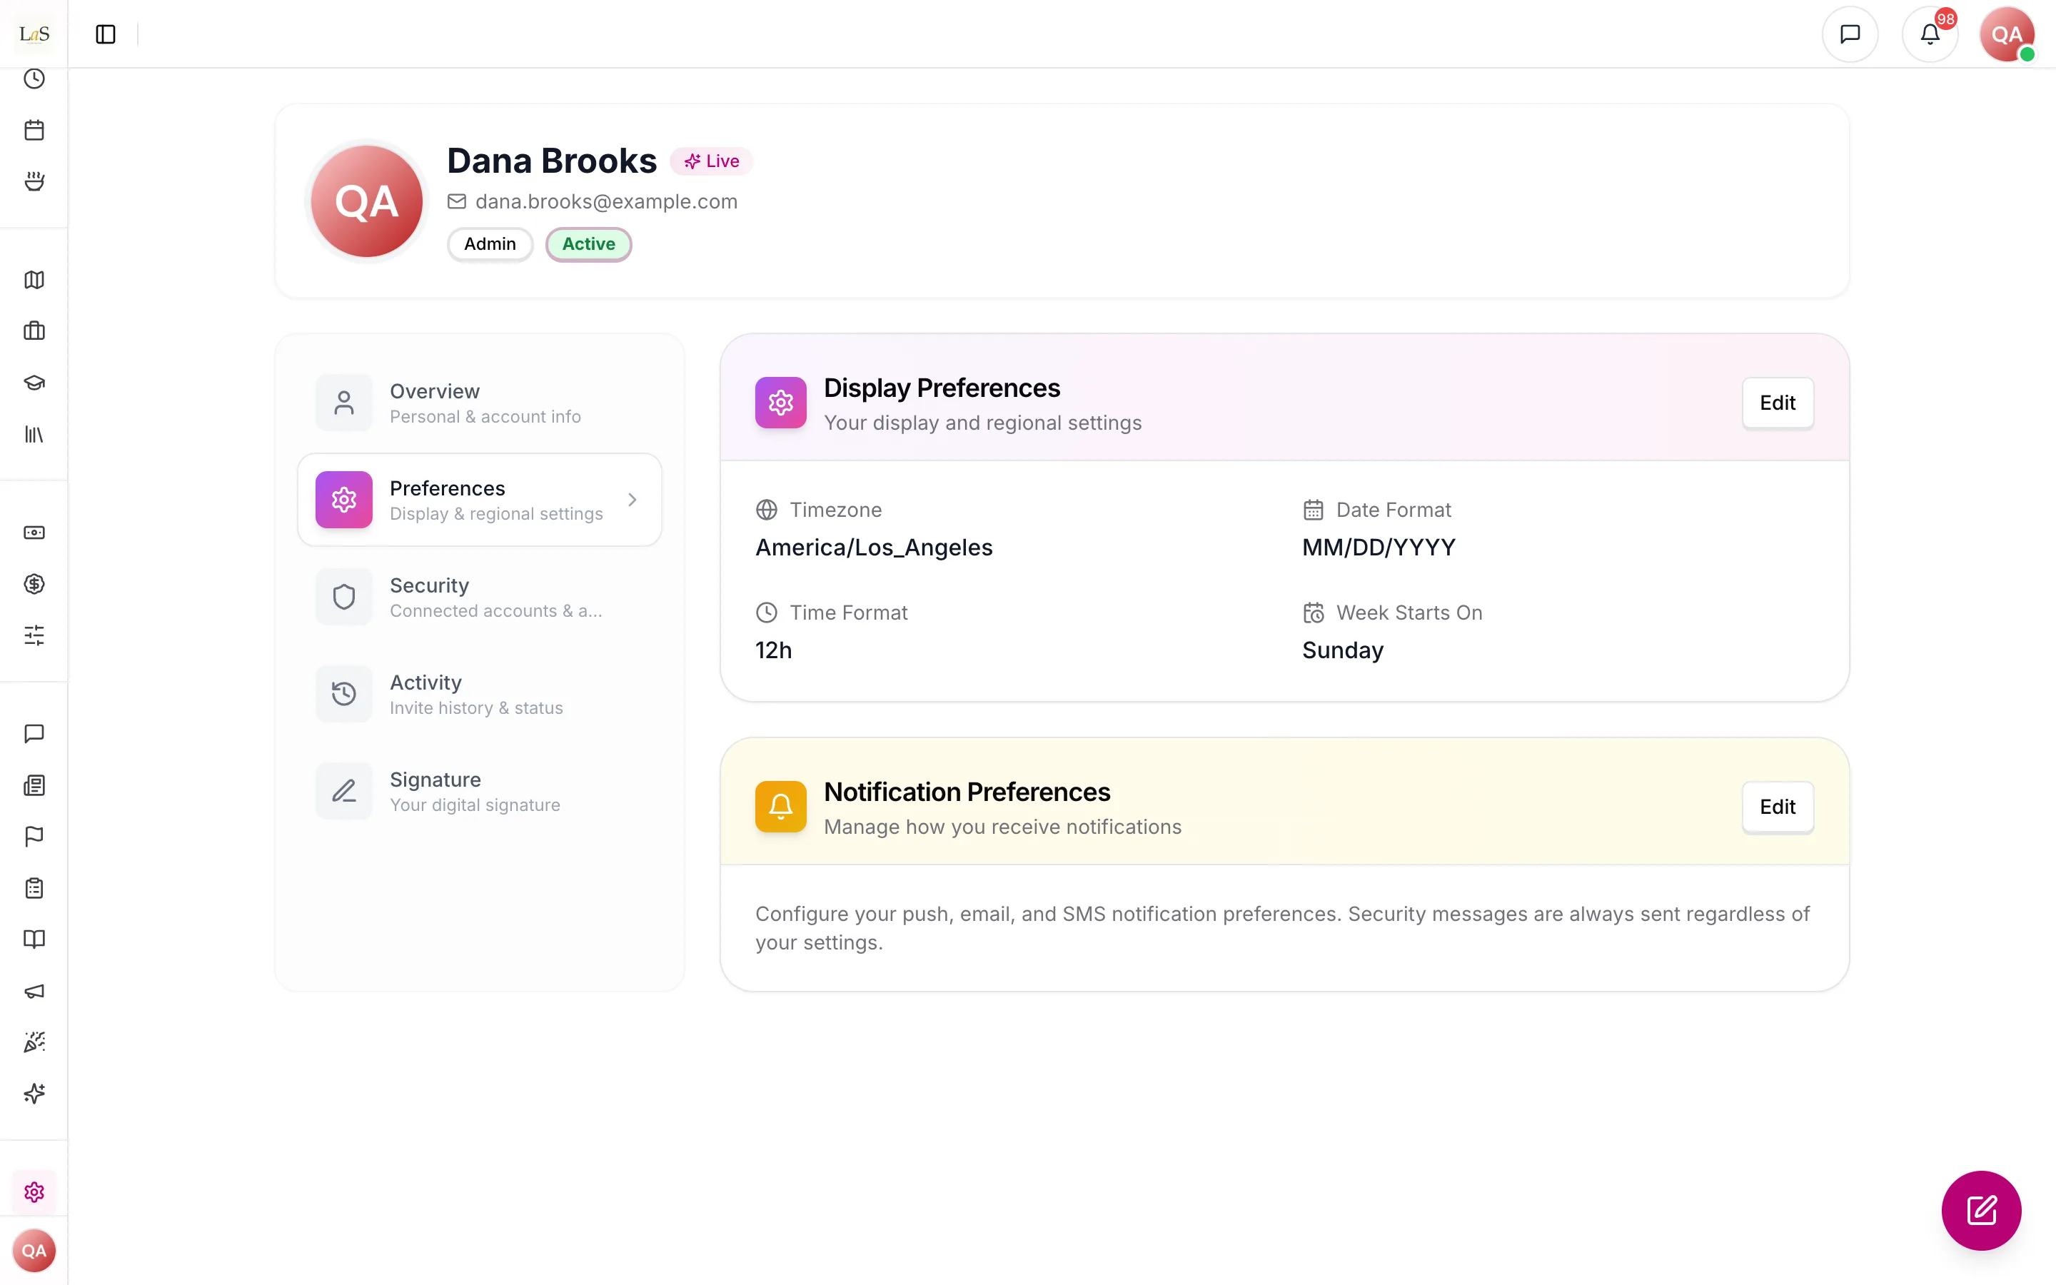This screenshot has width=2056, height=1285.
Task: Open the clipboard list icon in sidebar
Action: pos(34,888)
